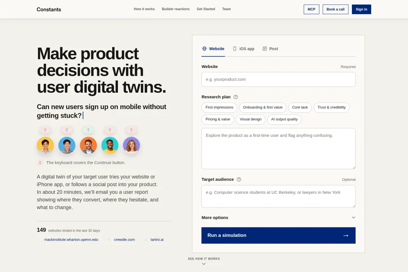The height and width of the screenshot is (272, 408).
Task: Open How it works nav item
Action: 144,9
